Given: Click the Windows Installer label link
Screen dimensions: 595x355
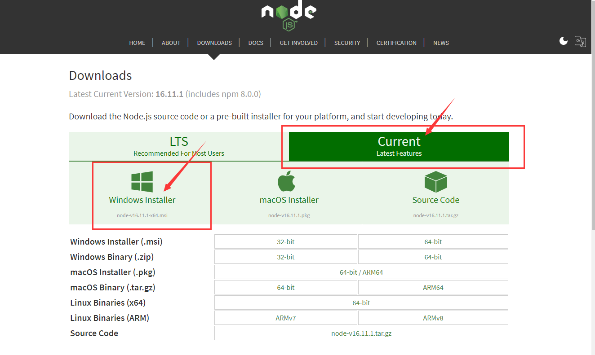Looking at the screenshot, I should pos(142,200).
